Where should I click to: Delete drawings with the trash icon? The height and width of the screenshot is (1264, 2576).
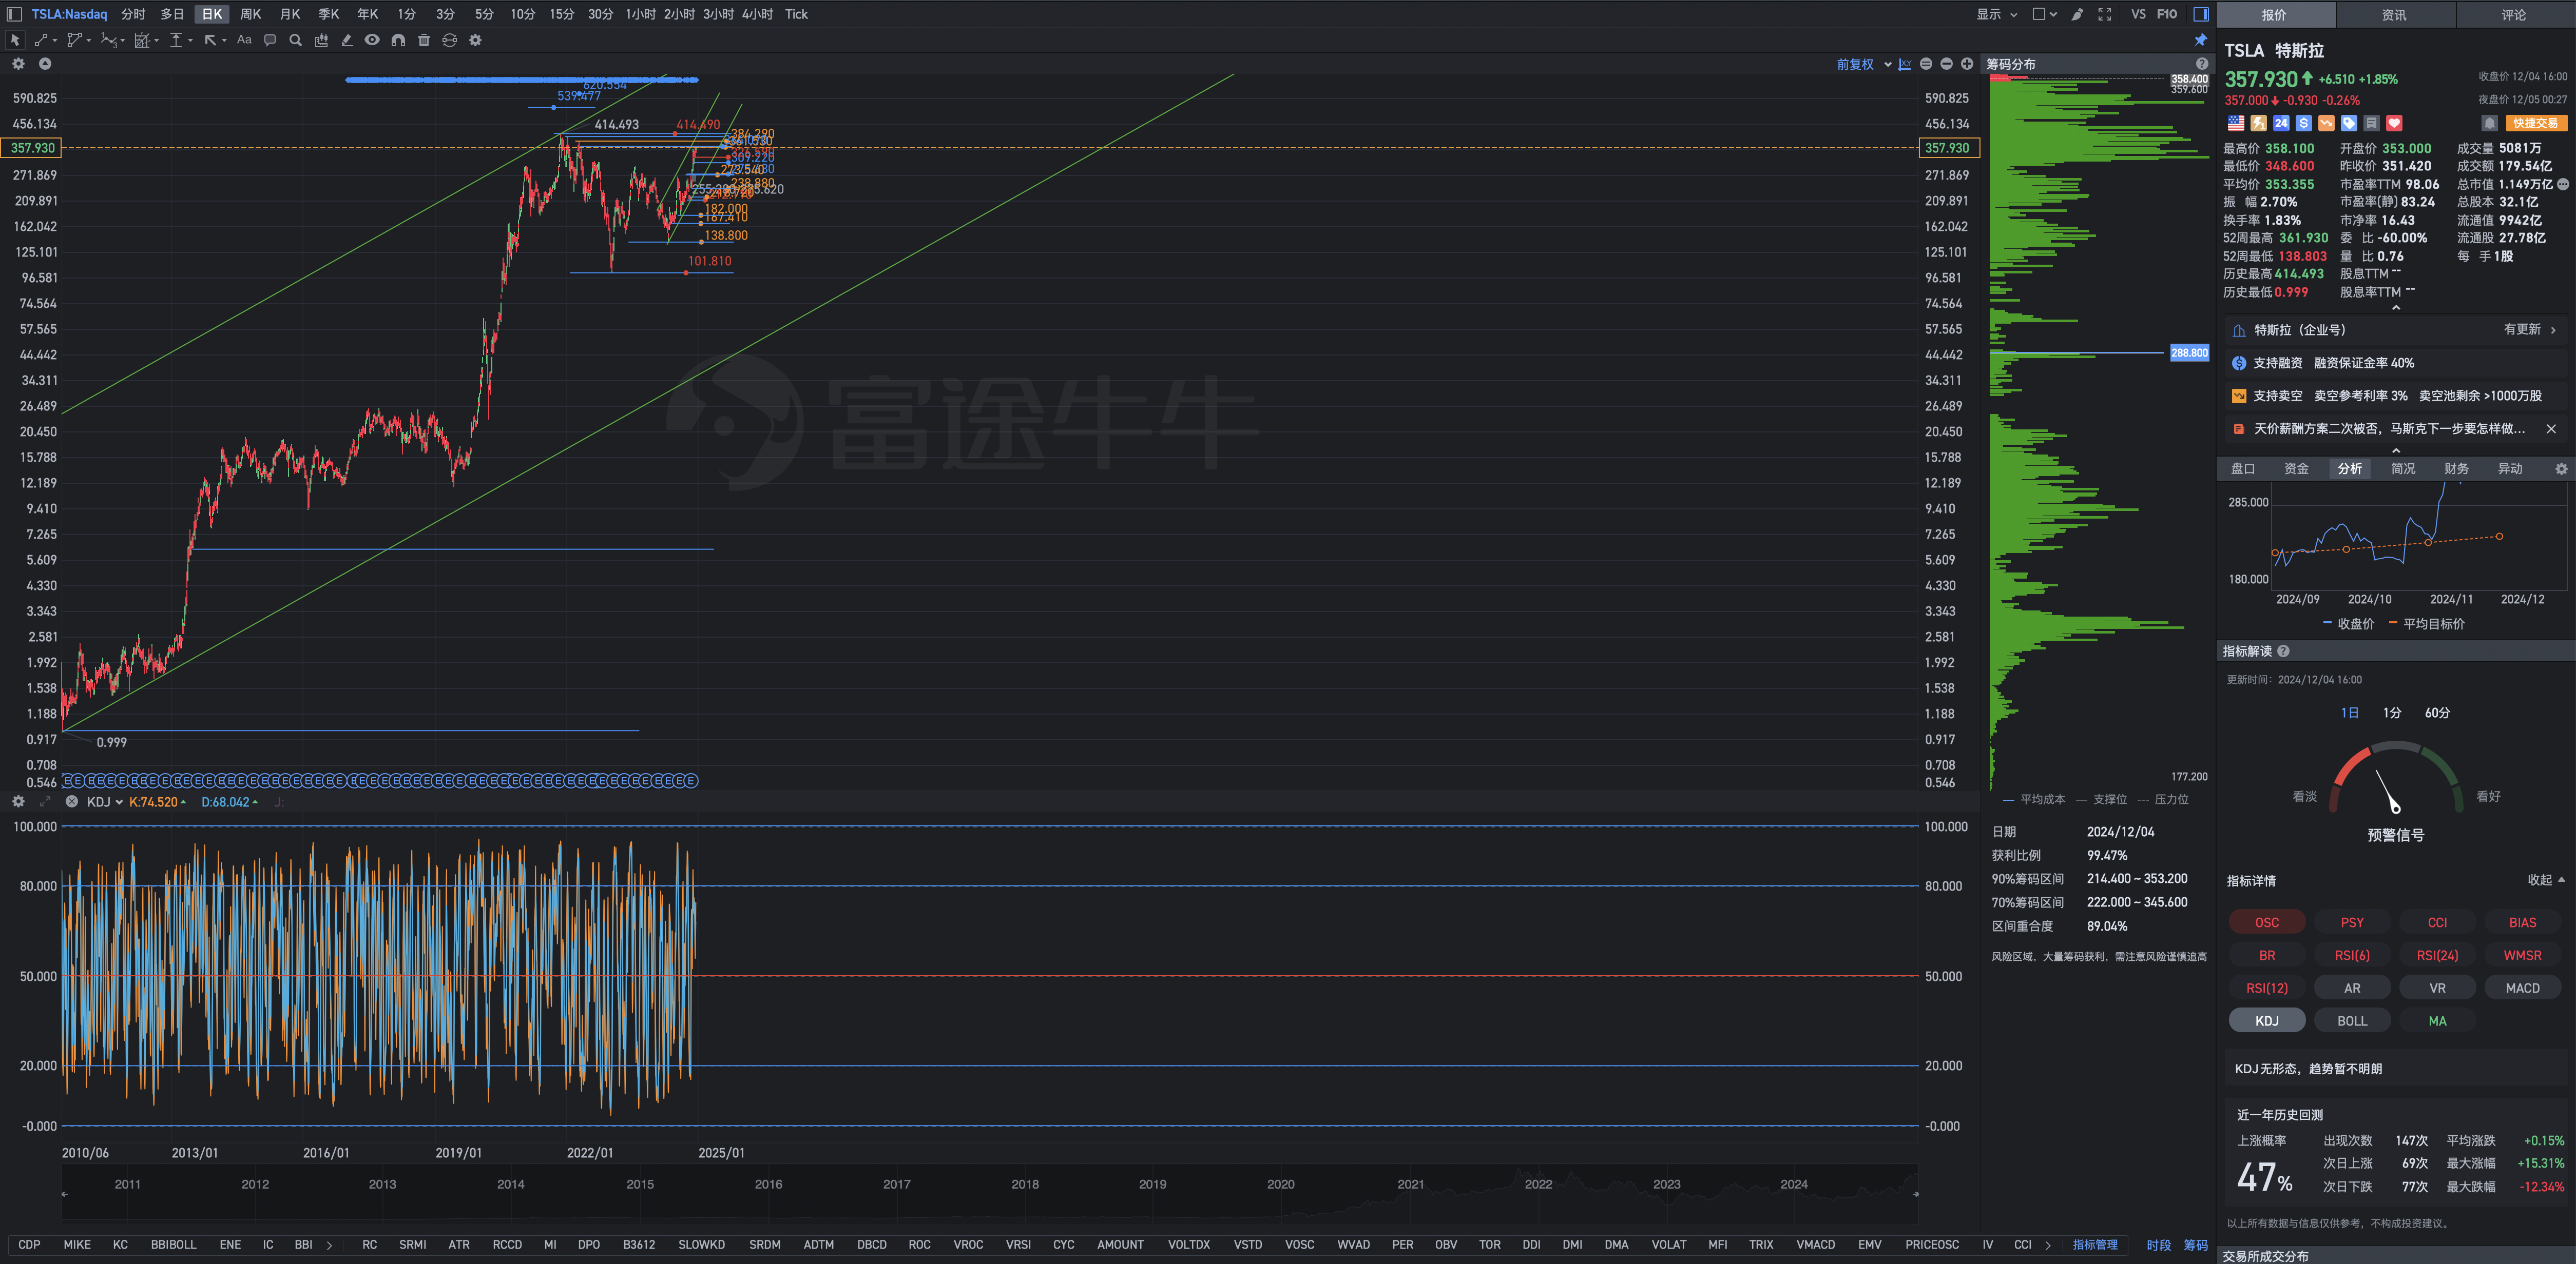tap(424, 40)
